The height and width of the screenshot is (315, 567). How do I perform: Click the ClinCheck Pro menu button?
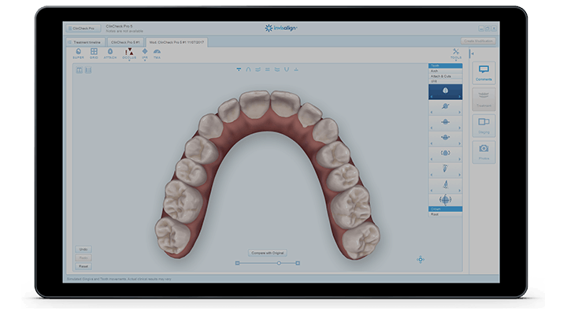tap(83, 28)
